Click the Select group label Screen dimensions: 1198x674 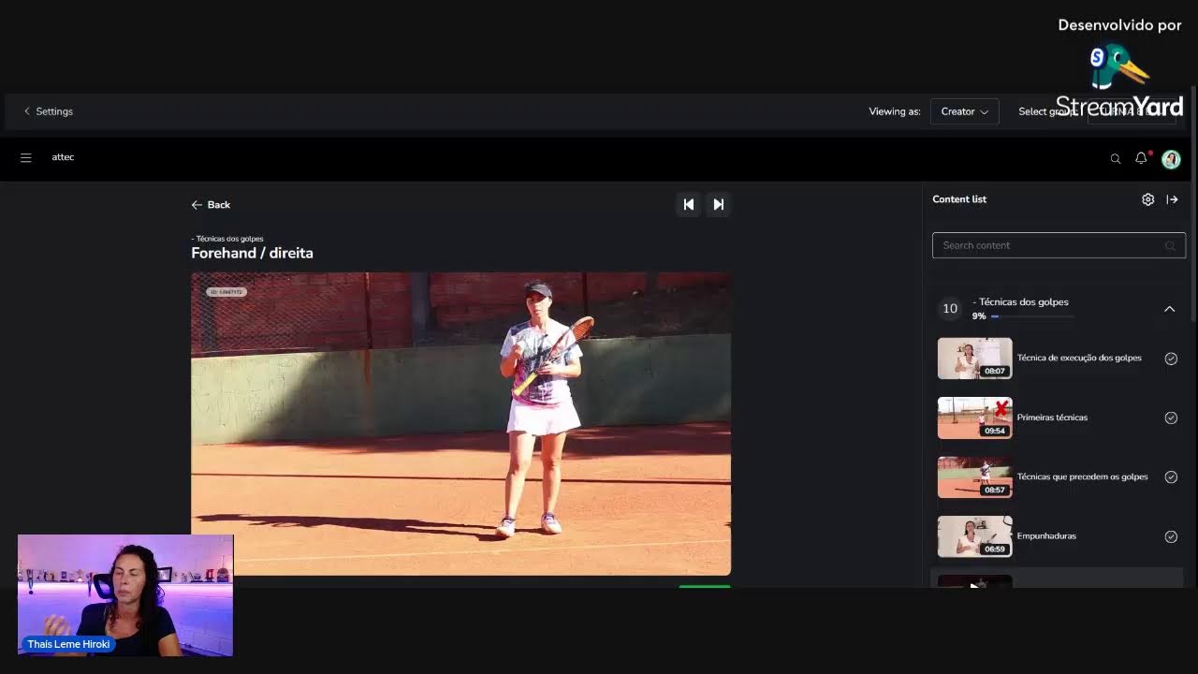point(1045,111)
